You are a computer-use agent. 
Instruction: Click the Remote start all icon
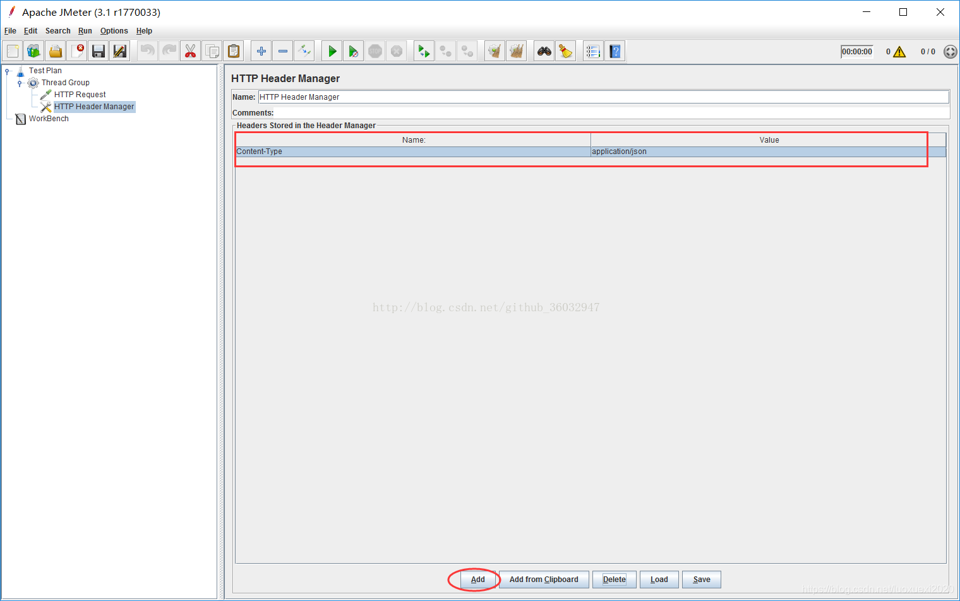coord(424,51)
